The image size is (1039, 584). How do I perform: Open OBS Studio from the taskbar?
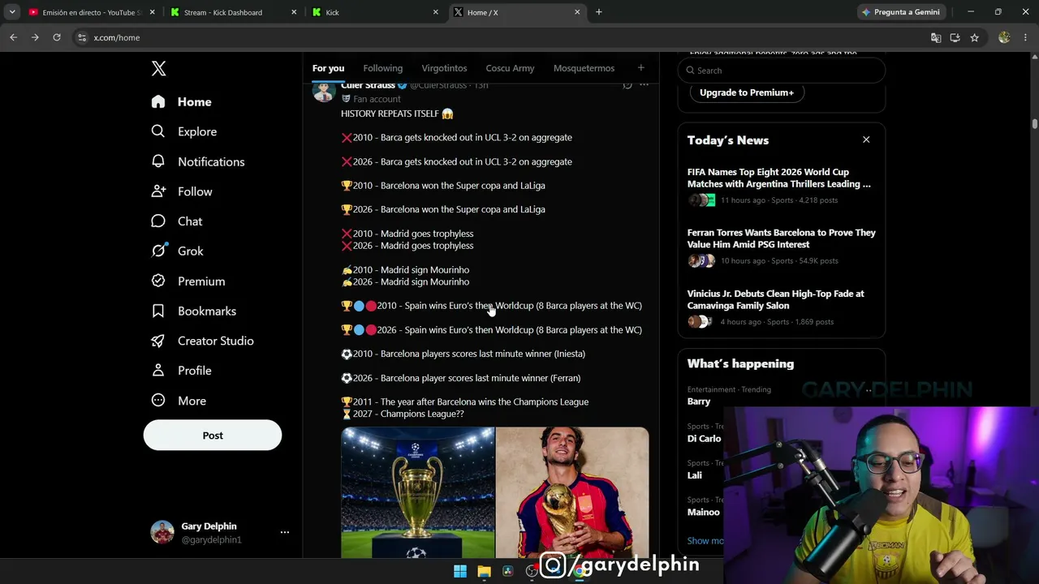pyautogui.click(x=532, y=571)
